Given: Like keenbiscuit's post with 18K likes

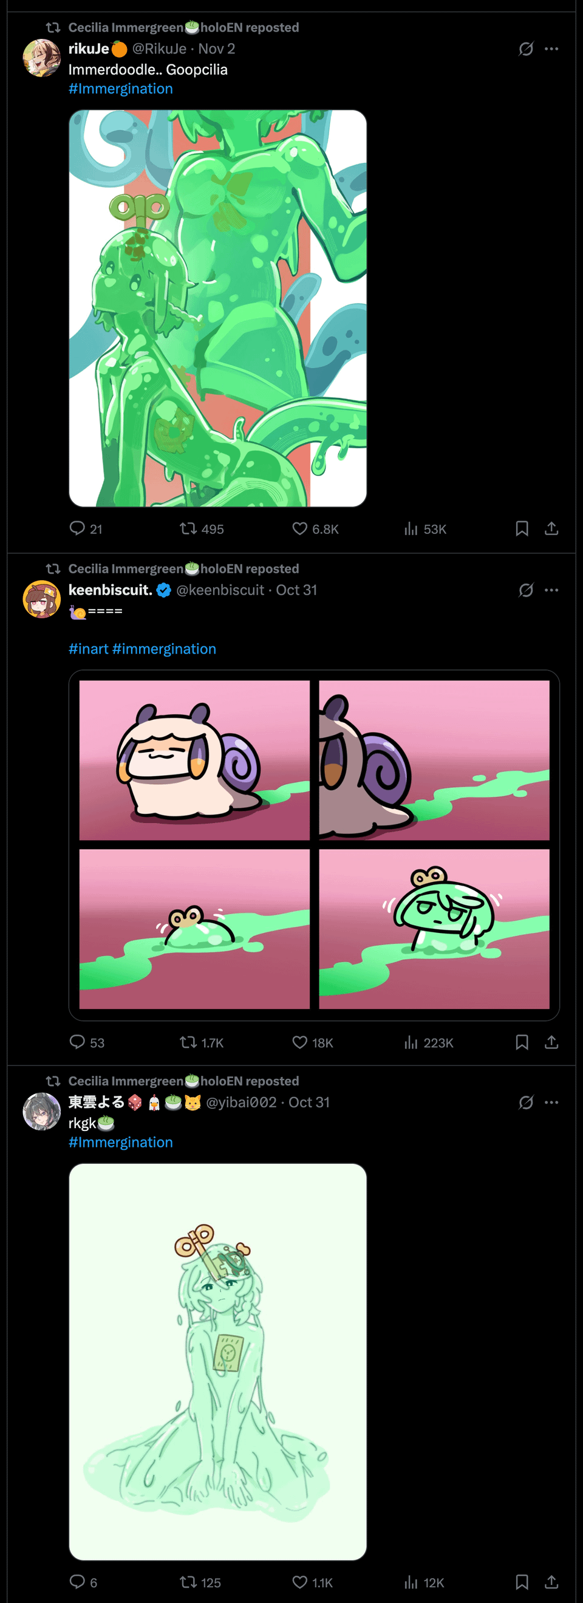Looking at the screenshot, I should tap(300, 1042).
